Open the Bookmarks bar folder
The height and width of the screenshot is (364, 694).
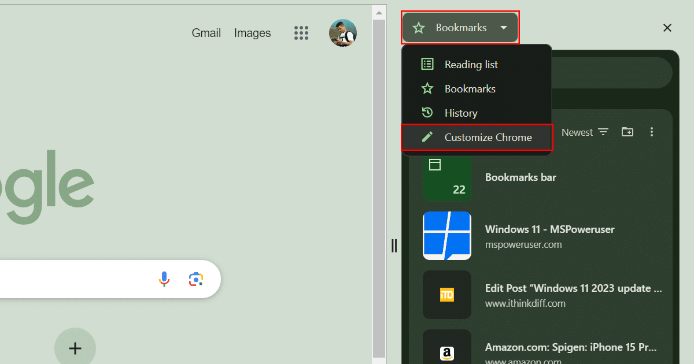pyautogui.click(x=520, y=177)
